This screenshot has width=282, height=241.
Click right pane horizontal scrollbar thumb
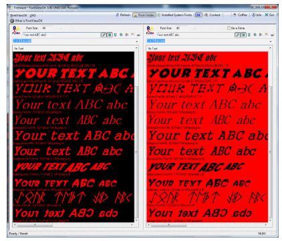point(168,225)
